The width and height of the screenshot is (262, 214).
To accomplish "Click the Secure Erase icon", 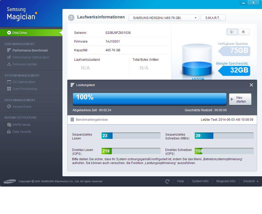I will point(9,107).
